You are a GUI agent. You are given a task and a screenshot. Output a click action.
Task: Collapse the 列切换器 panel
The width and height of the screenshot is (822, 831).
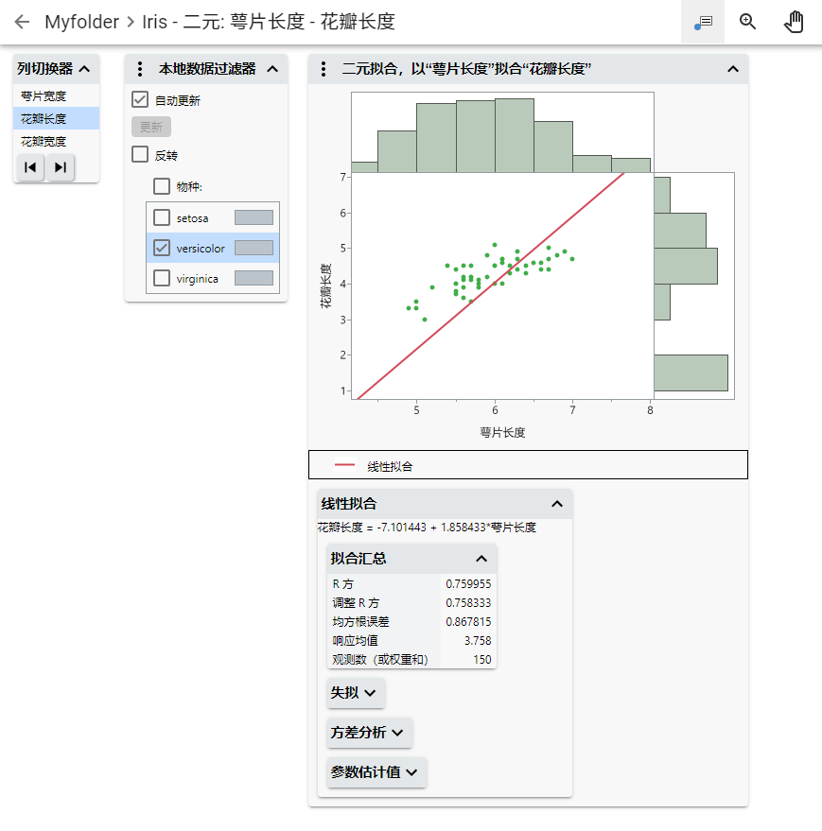coord(84,69)
